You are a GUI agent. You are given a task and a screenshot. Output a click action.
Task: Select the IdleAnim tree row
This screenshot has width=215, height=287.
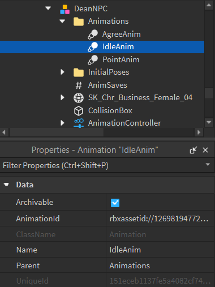pyautogui.click(x=102, y=47)
